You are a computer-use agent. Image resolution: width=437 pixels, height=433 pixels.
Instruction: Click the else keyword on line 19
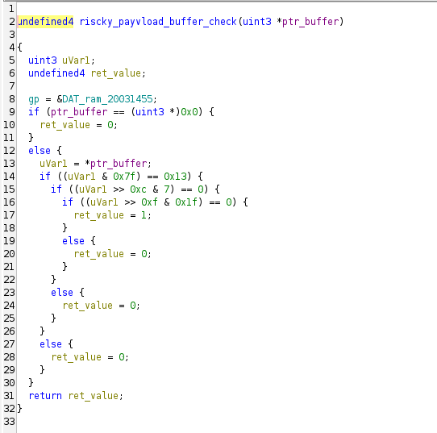tap(73, 241)
